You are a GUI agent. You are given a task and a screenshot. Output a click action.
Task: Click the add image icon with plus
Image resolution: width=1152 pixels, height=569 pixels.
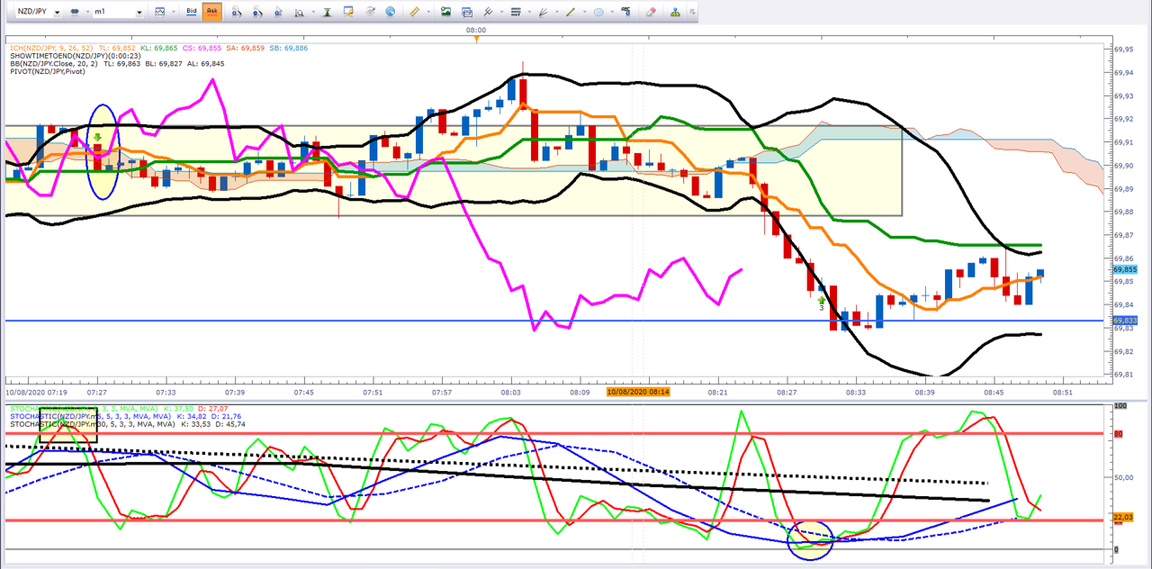pos(445,12)
